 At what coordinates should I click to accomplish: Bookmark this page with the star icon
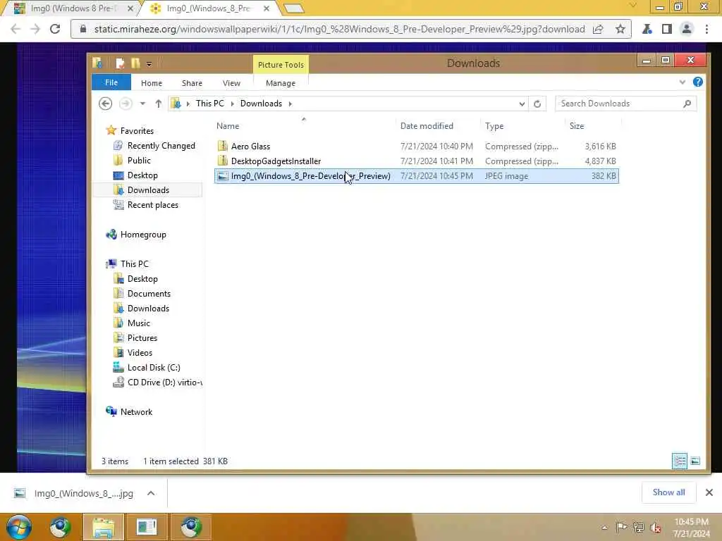tap(620, 29)
